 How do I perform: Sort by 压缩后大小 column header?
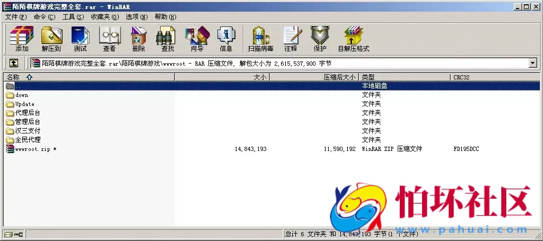[x=314, y=77]
